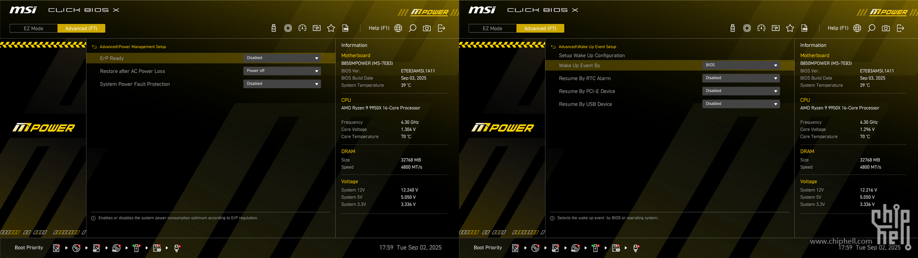Open the Wake Up Event By dropdown

(741, 65)
